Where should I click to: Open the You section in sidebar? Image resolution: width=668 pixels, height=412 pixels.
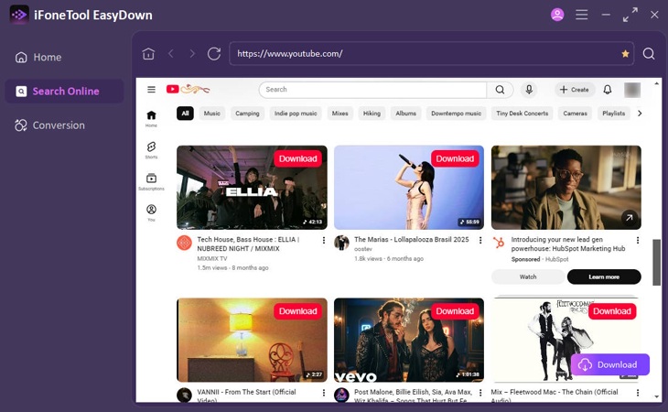tap(151, 213)
